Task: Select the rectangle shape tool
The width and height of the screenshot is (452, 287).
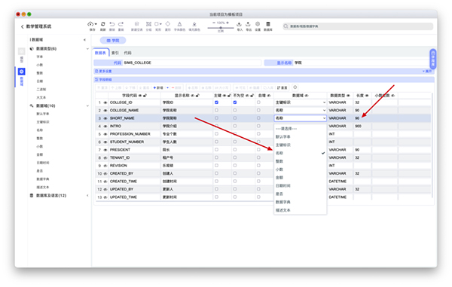Action: [157, 24]
